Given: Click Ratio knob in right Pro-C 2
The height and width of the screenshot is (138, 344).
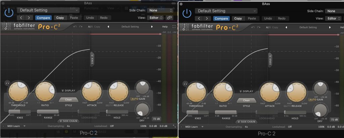Looking at the screenshot, I should tap(223, 92).
